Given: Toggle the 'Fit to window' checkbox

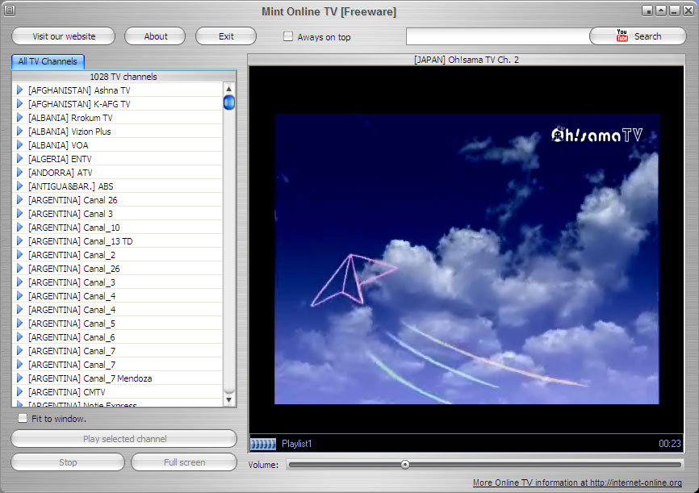Looking at the screenshot, I should (22, 418).
